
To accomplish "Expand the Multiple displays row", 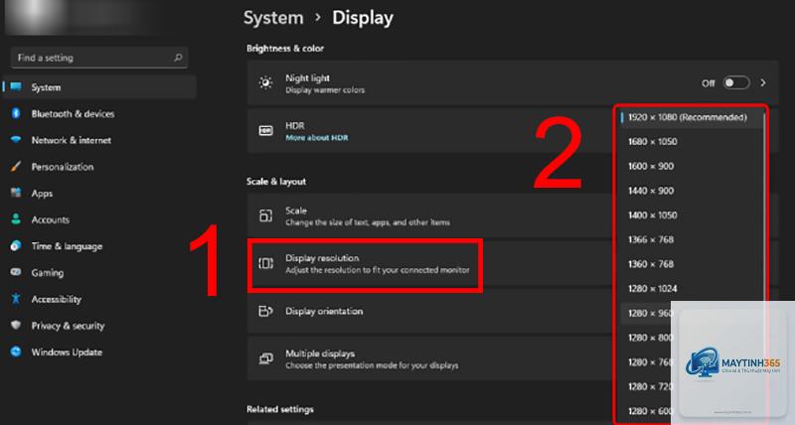I will [430, 358].
